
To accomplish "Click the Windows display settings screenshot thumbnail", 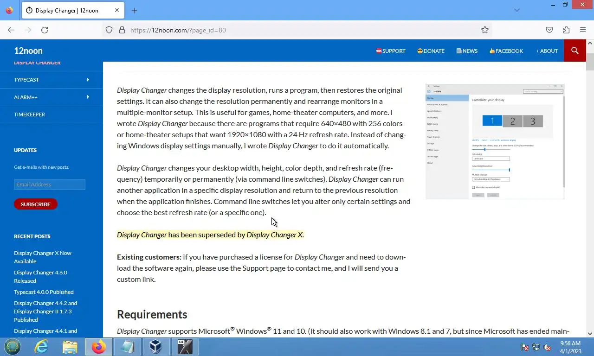I will click(495, 141).
